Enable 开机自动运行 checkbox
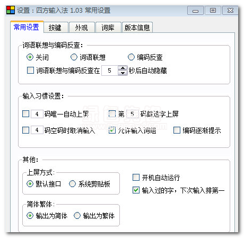The image size is (244, 238). [136, 178]
